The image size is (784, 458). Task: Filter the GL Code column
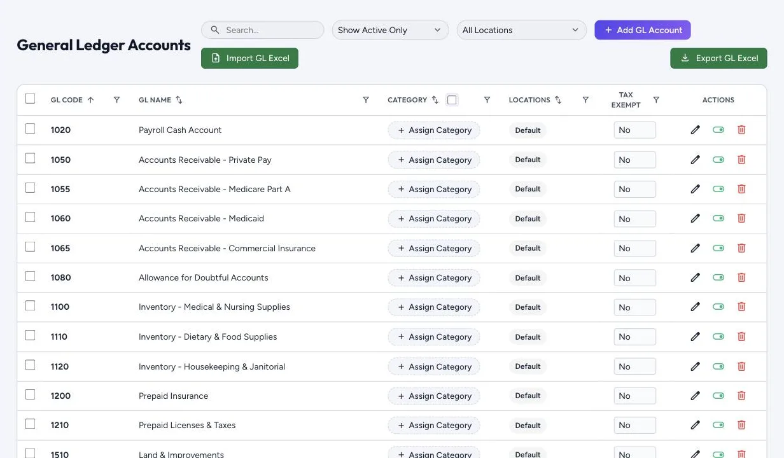pyautogui.click(x=116, y=100)
